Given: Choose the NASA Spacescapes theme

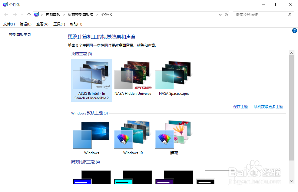Looking at the screenshot, I should click(x=174, y=78).
